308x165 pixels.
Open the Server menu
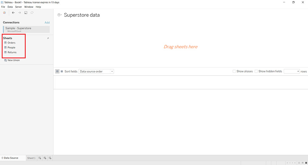[18, 7]
